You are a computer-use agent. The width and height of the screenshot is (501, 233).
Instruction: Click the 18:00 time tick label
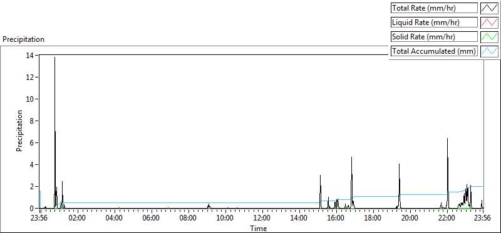pyautogui.click(x=373, y=219)
